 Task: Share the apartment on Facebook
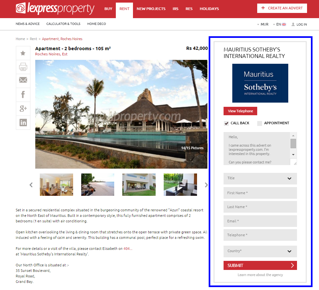click(x=23, y=95)
